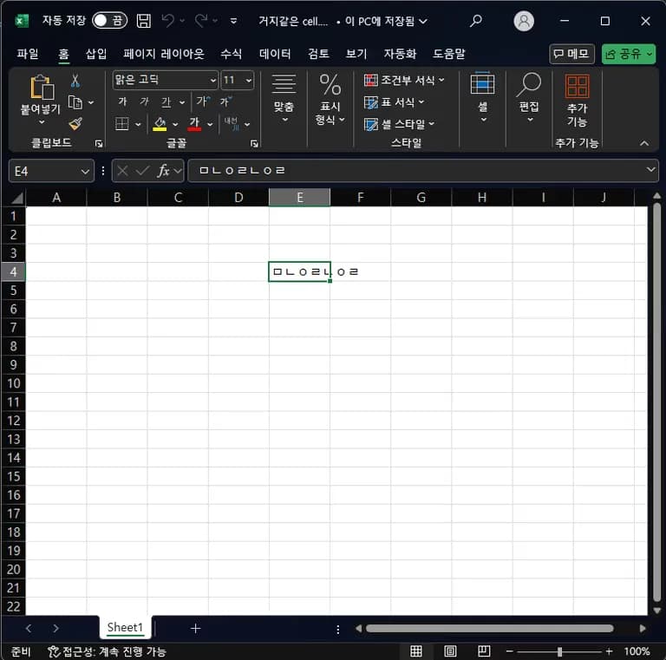The width and height of the screenshot is (666, 660).
Task: Open the 표 서식 table format menu
Action: coord(394,102)
